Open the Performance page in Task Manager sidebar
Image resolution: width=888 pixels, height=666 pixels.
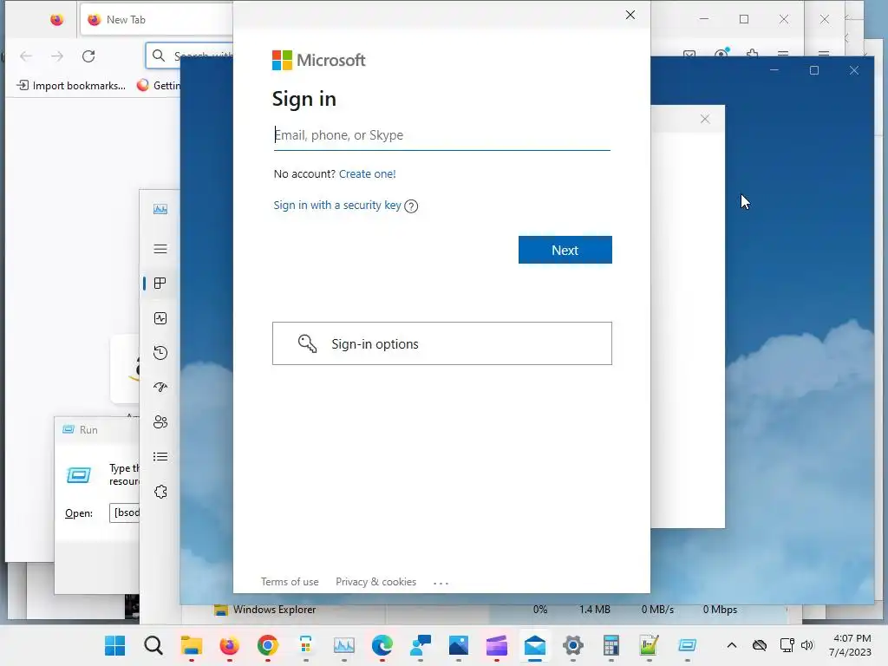tap(160, 318)
